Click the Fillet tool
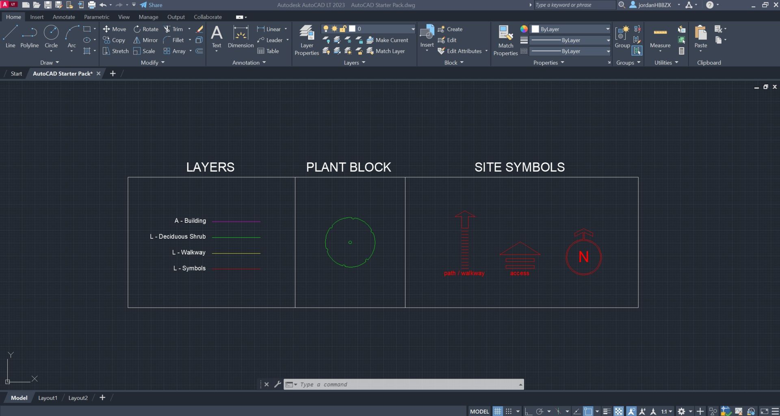The height and width of the screenshot is (416, 780). (173, 40)
